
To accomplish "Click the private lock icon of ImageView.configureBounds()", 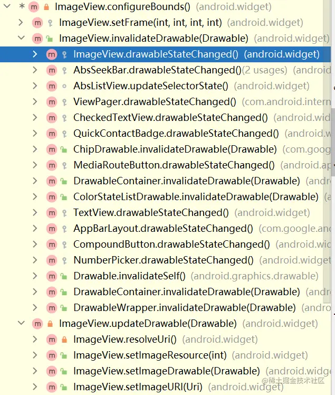I will [x=46, y=7].
